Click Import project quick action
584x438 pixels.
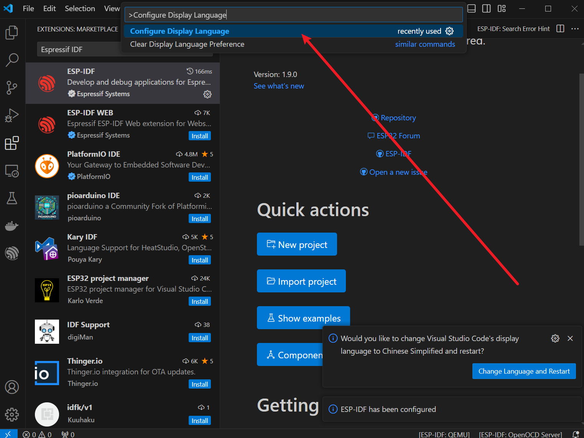[x=301, y=281]
